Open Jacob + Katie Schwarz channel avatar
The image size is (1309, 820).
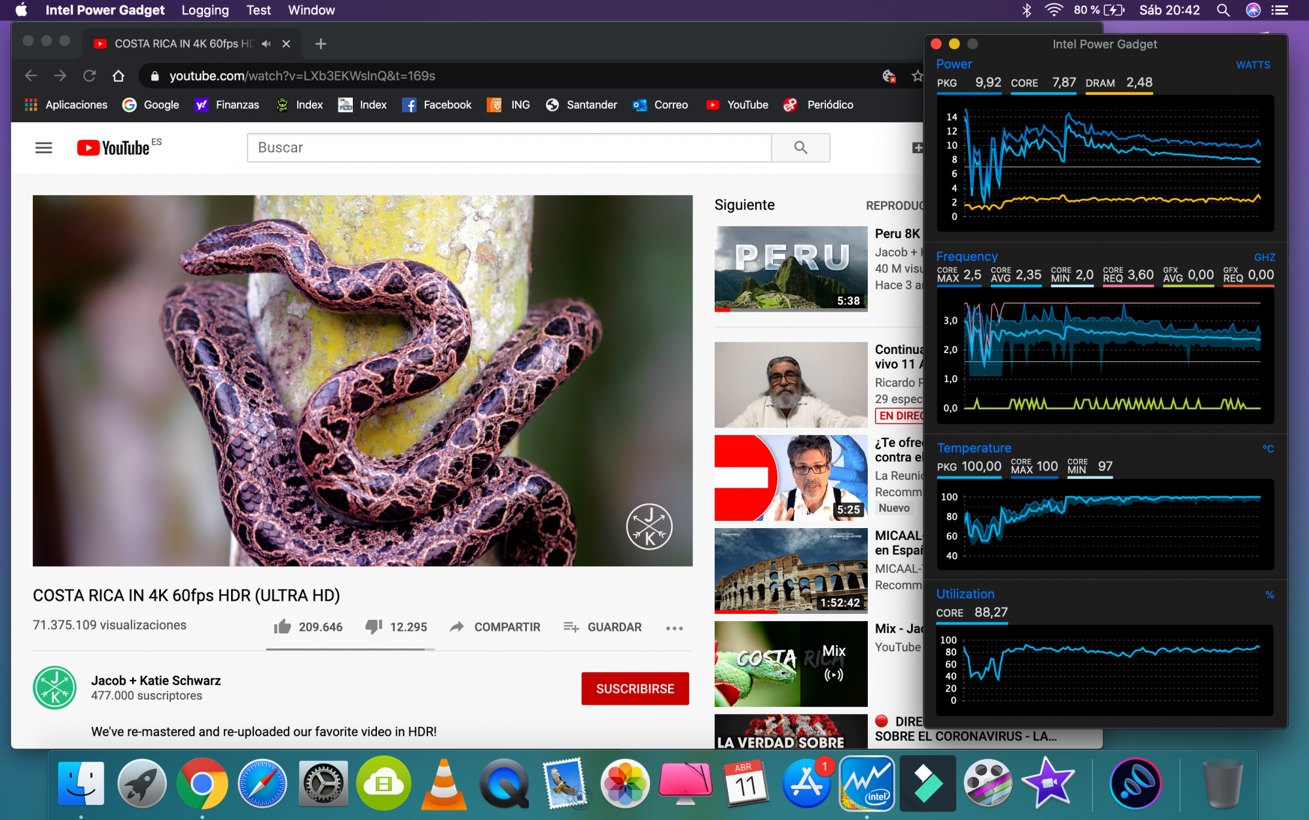55,688
